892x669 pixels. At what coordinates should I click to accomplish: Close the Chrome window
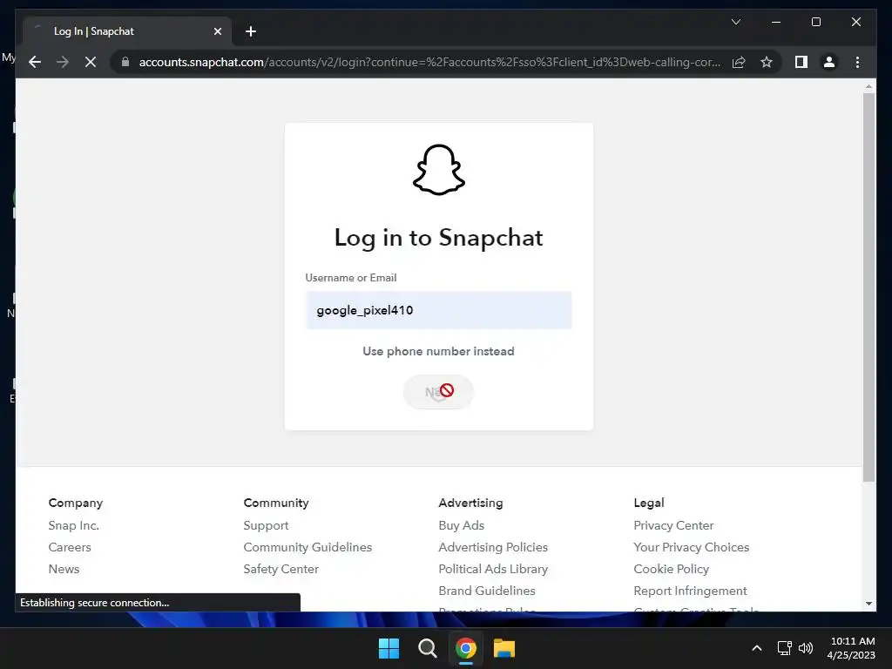click(855, 22)
